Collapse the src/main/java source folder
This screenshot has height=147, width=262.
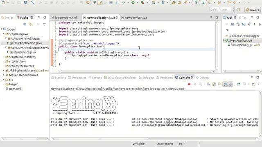(4, 33)
